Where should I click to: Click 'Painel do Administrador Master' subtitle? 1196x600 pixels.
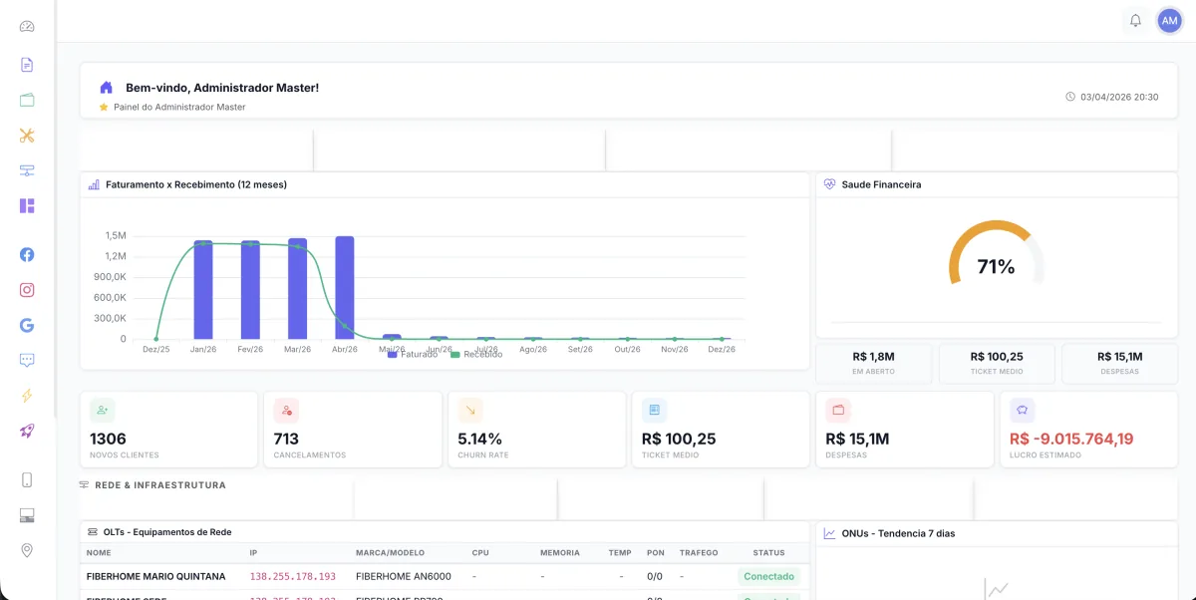[x=179, y=107]
